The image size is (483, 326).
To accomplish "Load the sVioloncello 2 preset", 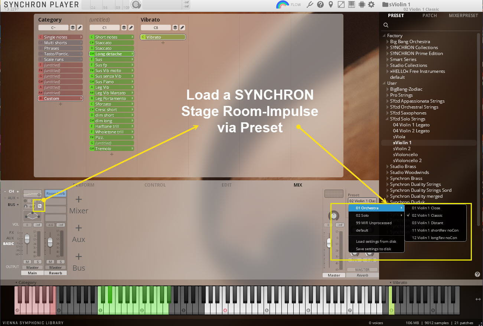I will tap(407, 161).
